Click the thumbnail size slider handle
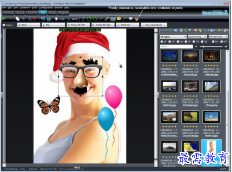This screenshot has width=232, height=172. tap(204, 47)
